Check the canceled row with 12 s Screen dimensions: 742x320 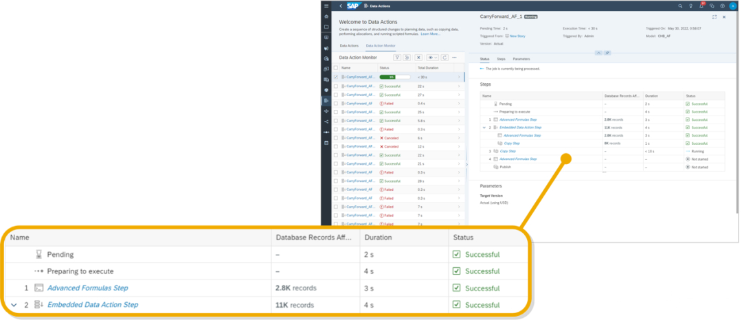[336, 146]
